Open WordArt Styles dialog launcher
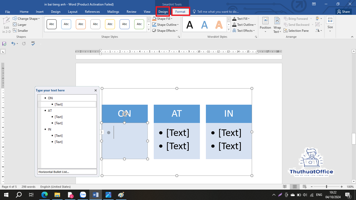 (256, 37)
